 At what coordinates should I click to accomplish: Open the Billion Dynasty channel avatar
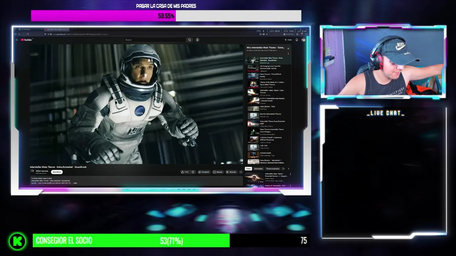pos(32,171)
